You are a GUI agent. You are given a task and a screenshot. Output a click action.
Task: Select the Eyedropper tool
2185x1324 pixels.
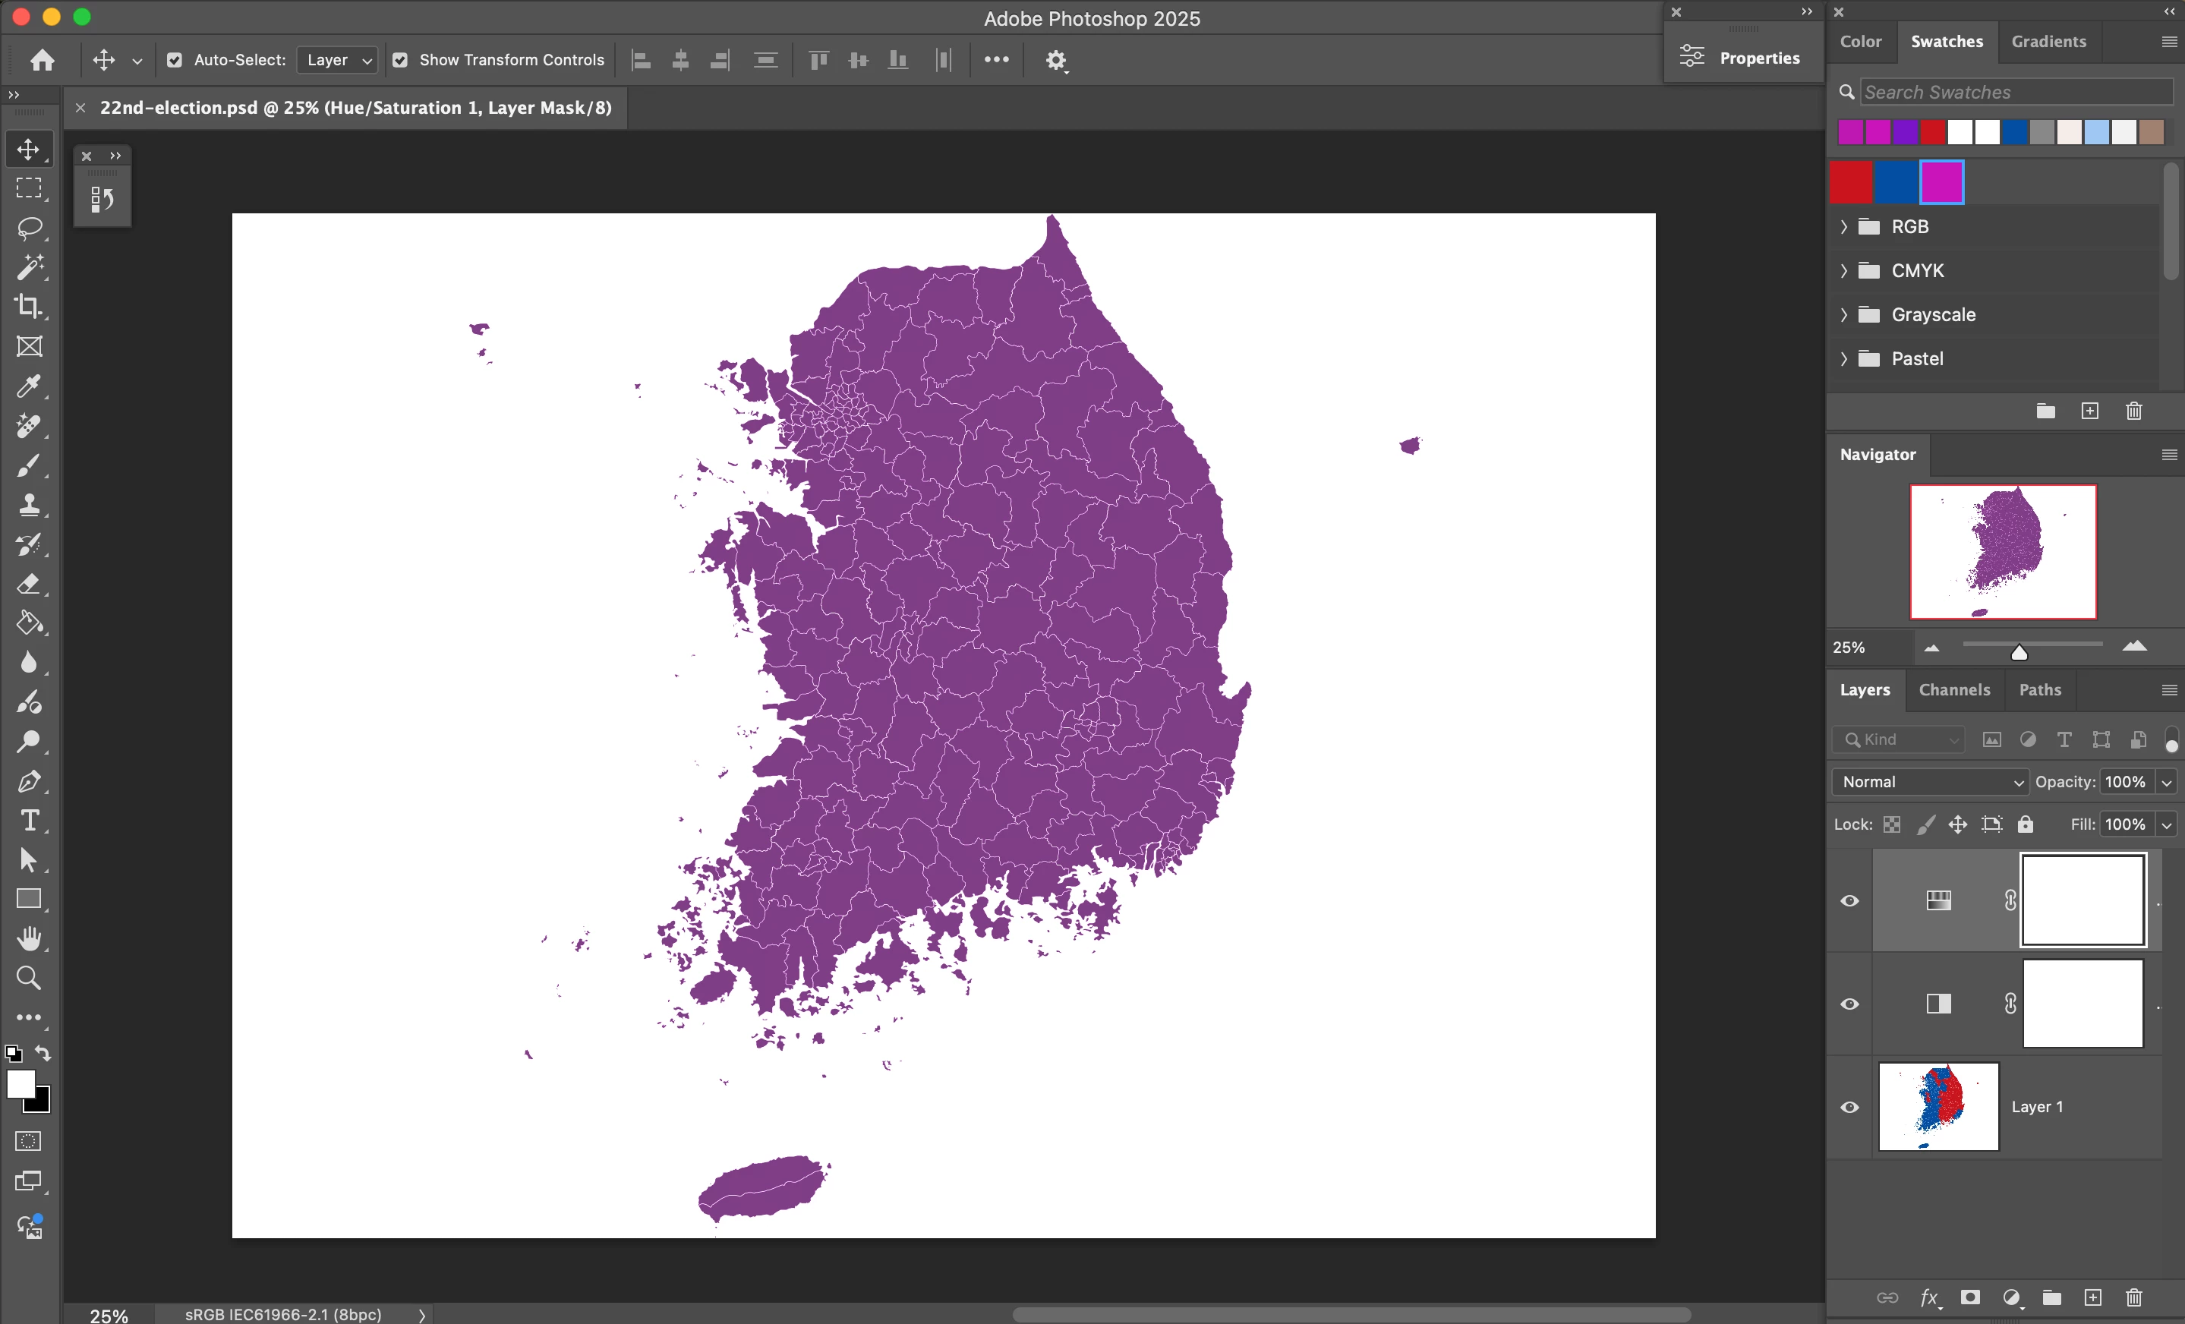(30, 386)
